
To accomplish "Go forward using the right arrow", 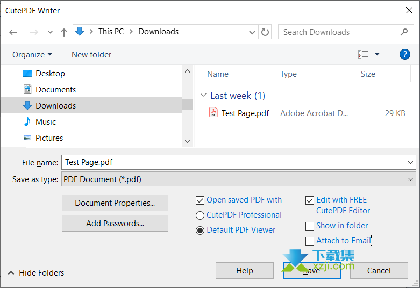I will click(34, 32).
